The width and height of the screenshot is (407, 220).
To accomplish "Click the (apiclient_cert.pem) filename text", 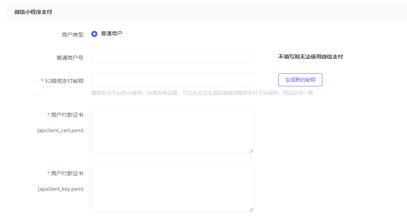I will pos(60,130).
